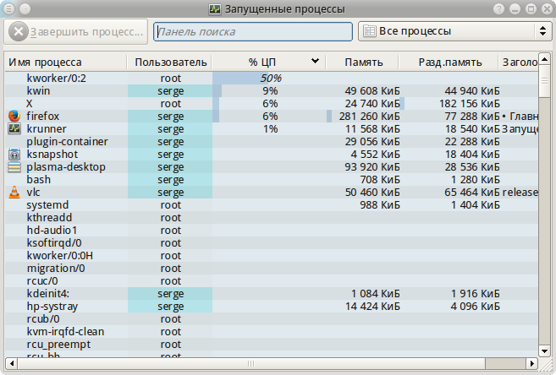The width and height of the screenshot is (556, 375).
Task: Select the rcuc/0 process name
Action: point(42,281)
